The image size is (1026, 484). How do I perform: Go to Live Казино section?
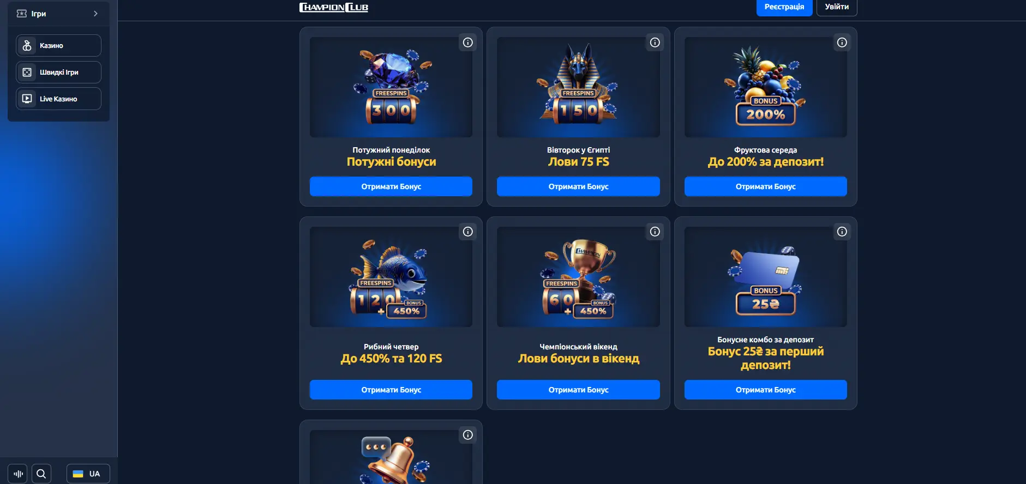(58, 99)
